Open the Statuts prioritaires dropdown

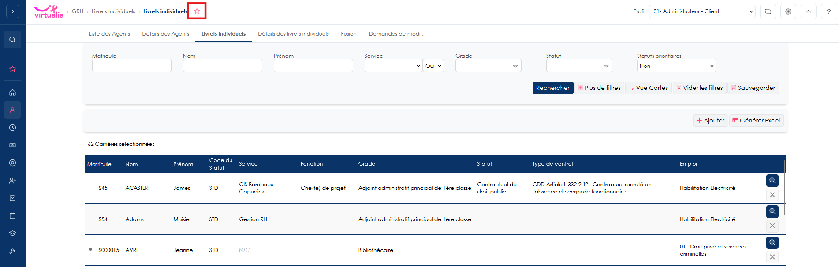tap(676, 66)
